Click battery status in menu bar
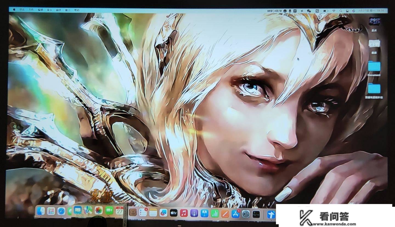 325,11
